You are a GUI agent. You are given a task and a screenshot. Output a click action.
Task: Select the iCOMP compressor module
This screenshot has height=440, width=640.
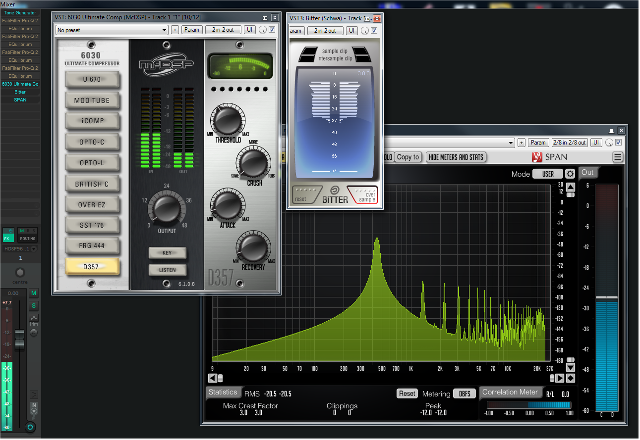click(x=92, y=121)
